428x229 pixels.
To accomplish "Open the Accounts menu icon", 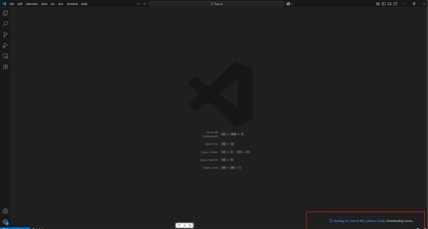I will coord(5,211).
